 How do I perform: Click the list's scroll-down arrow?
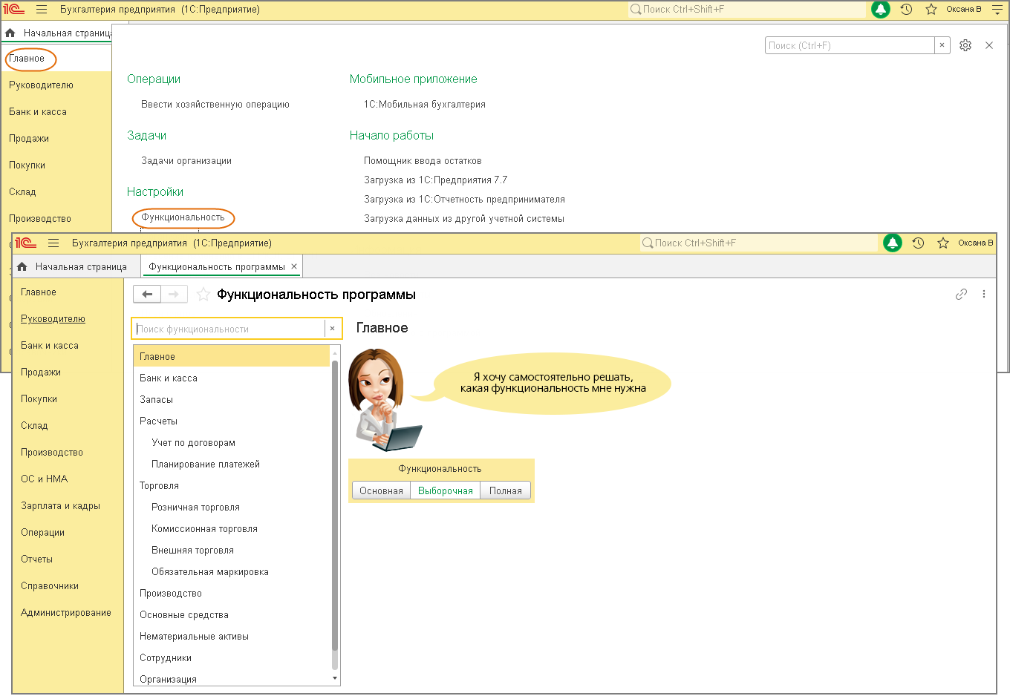click(335, 678)
